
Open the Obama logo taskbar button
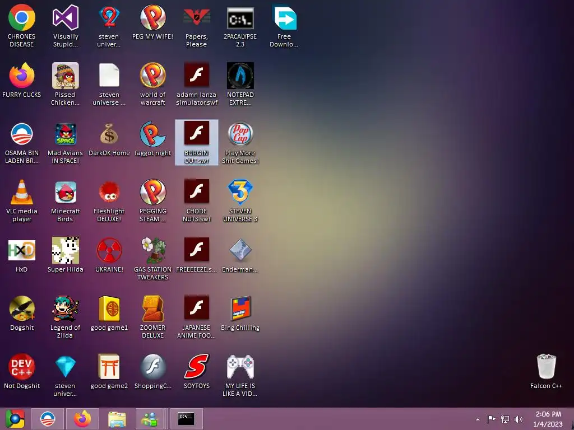tap(48, 419)
